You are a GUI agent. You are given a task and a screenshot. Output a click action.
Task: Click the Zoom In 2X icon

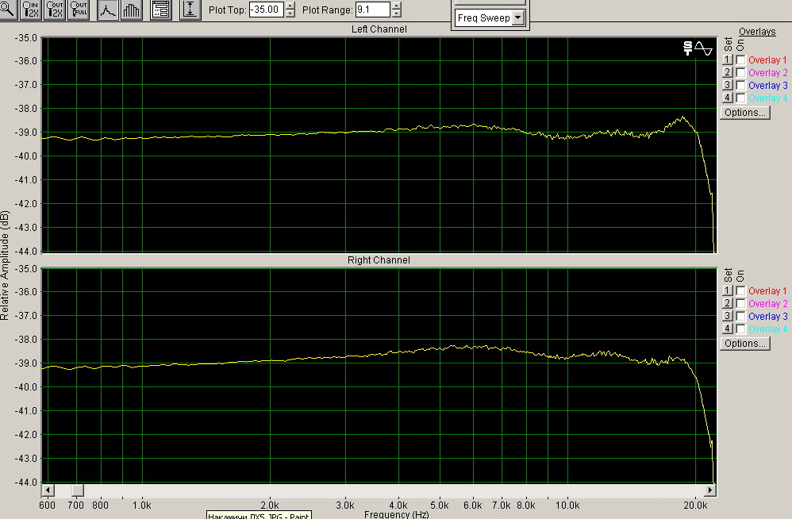[32, 10]
